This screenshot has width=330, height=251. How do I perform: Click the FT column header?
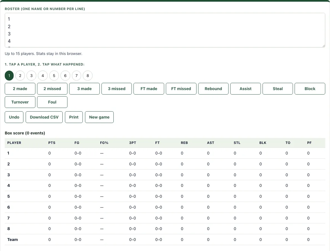157,143
